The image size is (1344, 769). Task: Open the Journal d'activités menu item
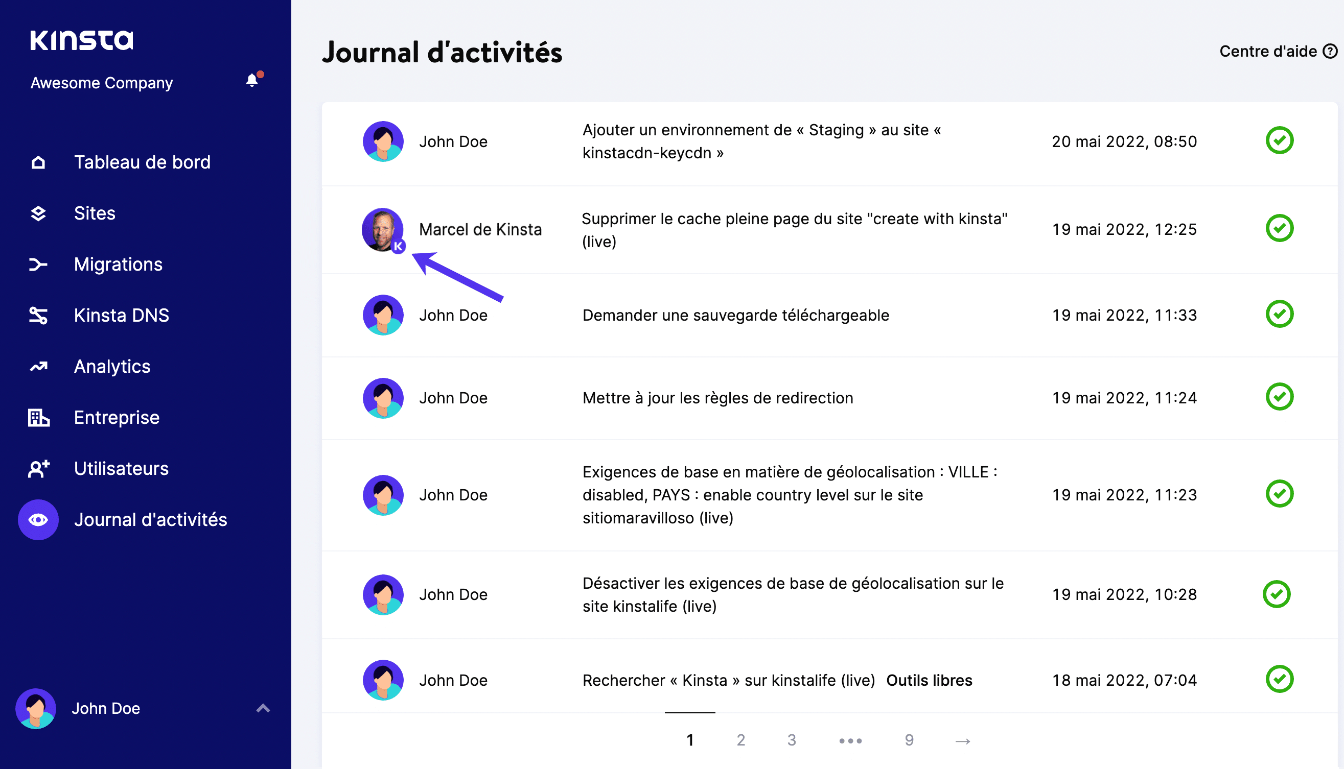click(150, 519)
